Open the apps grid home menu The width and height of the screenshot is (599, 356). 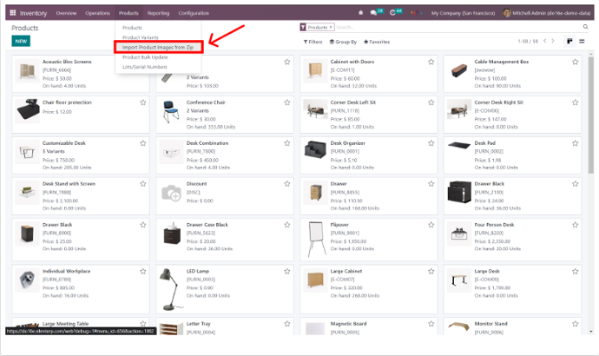[12, 14]
